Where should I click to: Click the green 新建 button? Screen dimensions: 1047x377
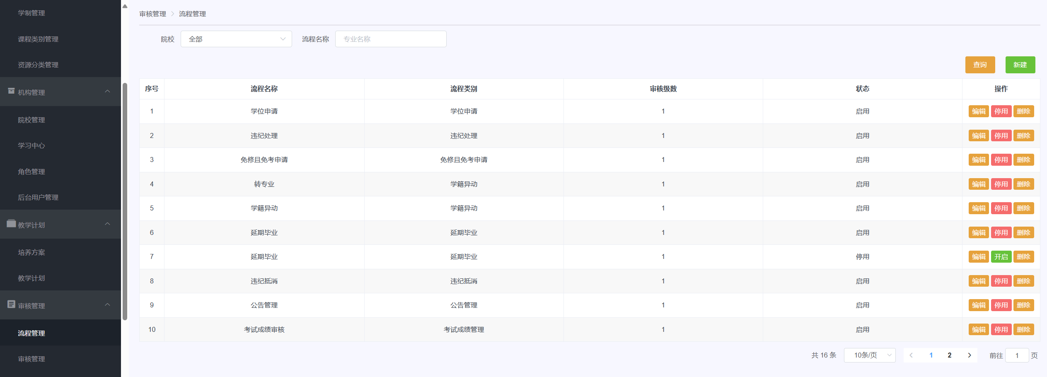(x=1020, y=65)
